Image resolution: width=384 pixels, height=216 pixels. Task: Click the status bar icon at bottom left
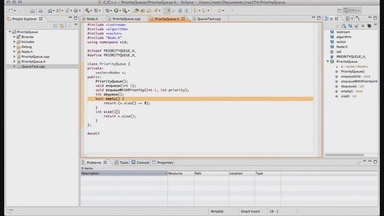[x=11, y=211]
